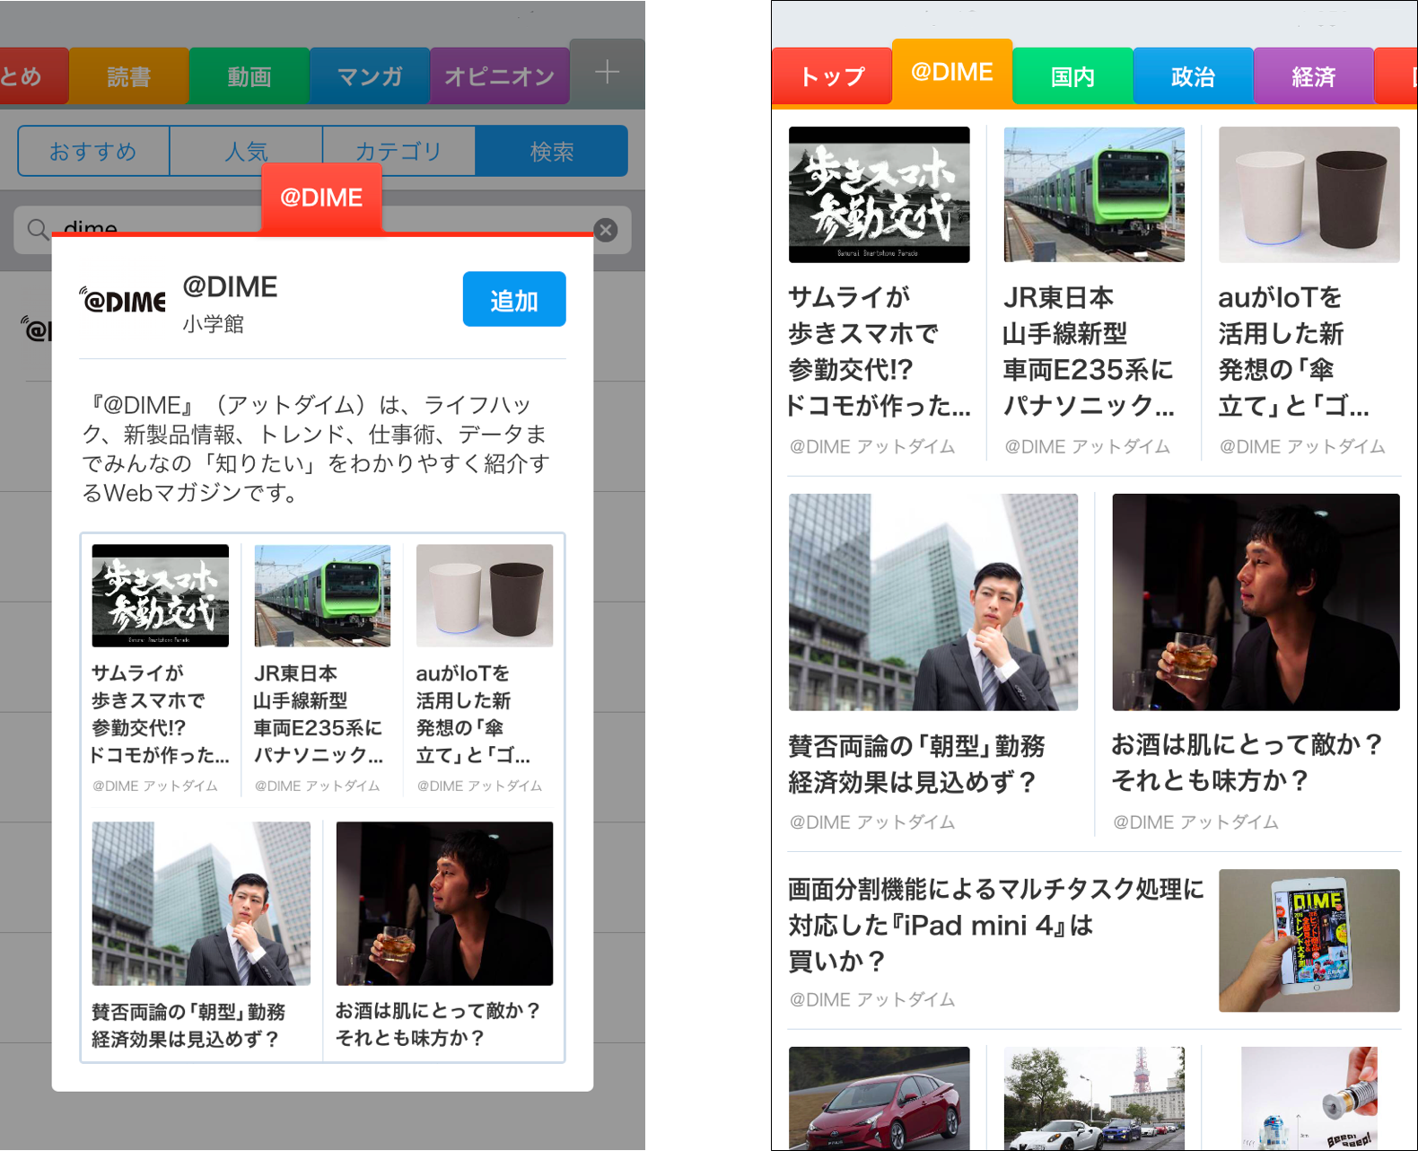Select the orange @DIME tab in the right screen

tap(952, 72)
